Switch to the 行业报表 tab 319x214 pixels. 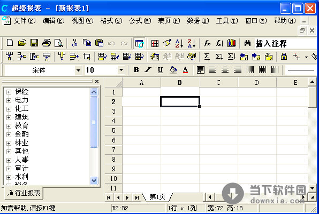point(24,193)
